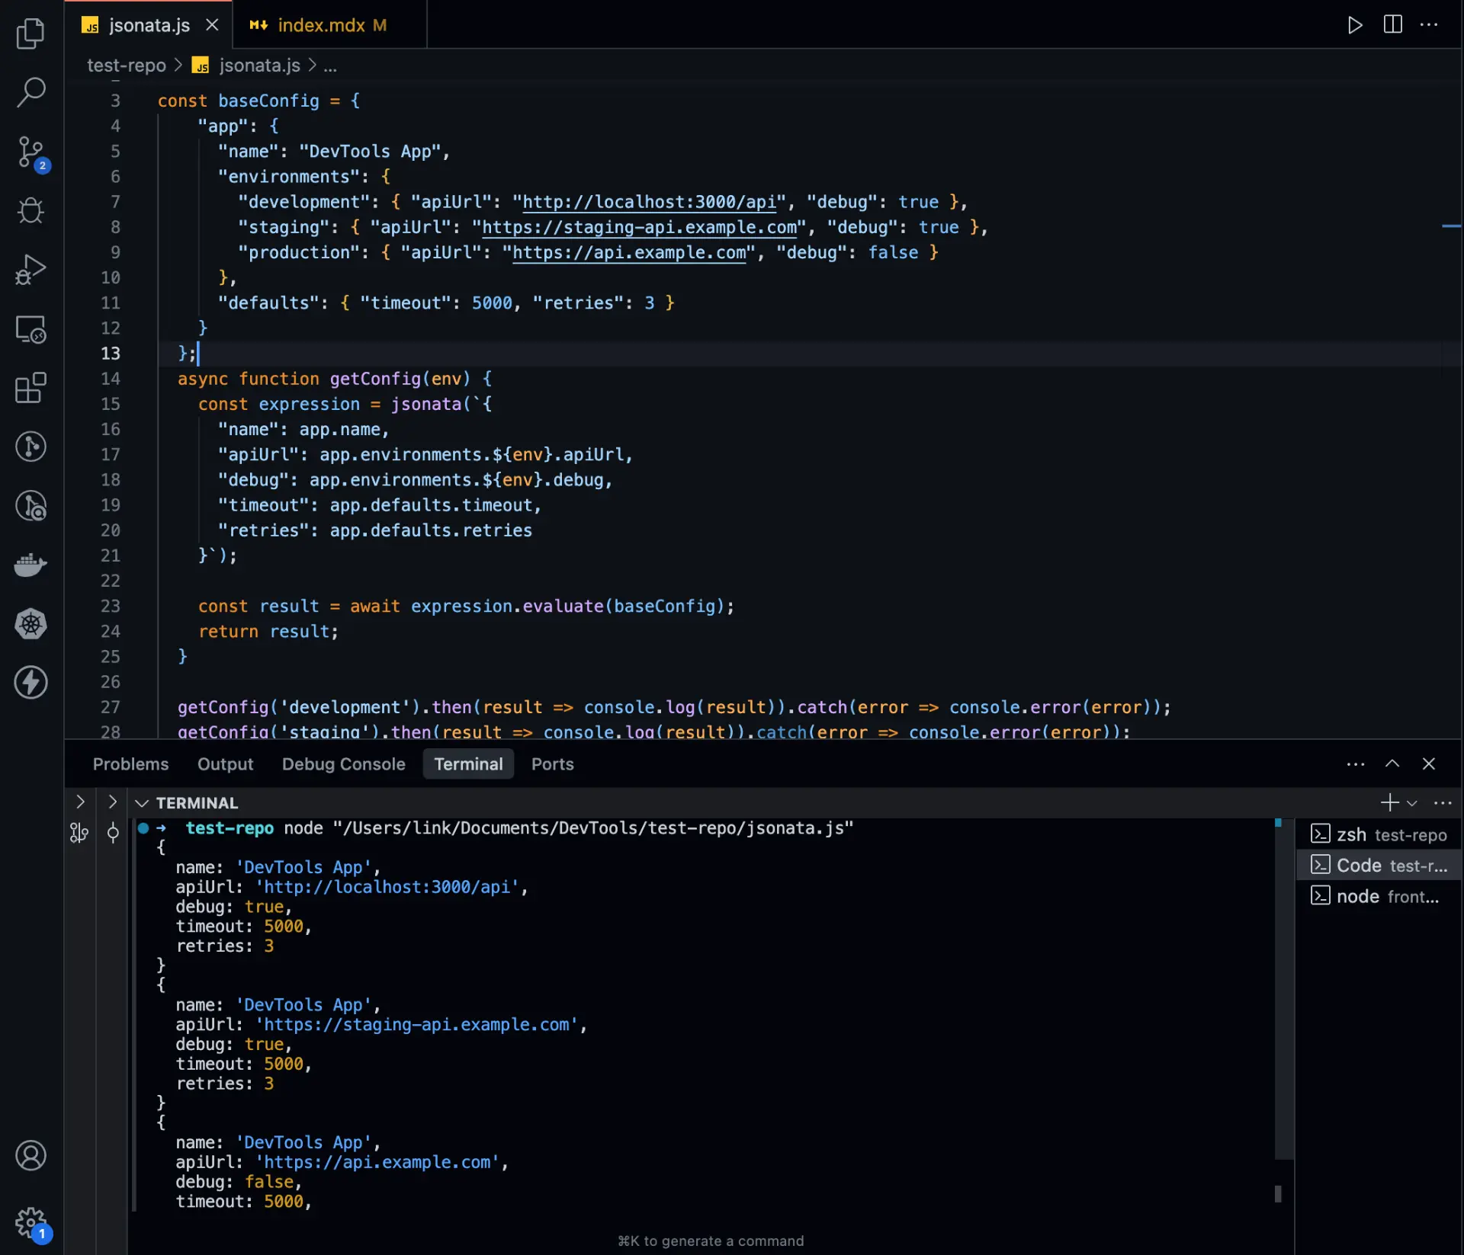This screenshot has height=1255, width=1464.
Task: Open terminal section more actions
Action: point(1443,803)
